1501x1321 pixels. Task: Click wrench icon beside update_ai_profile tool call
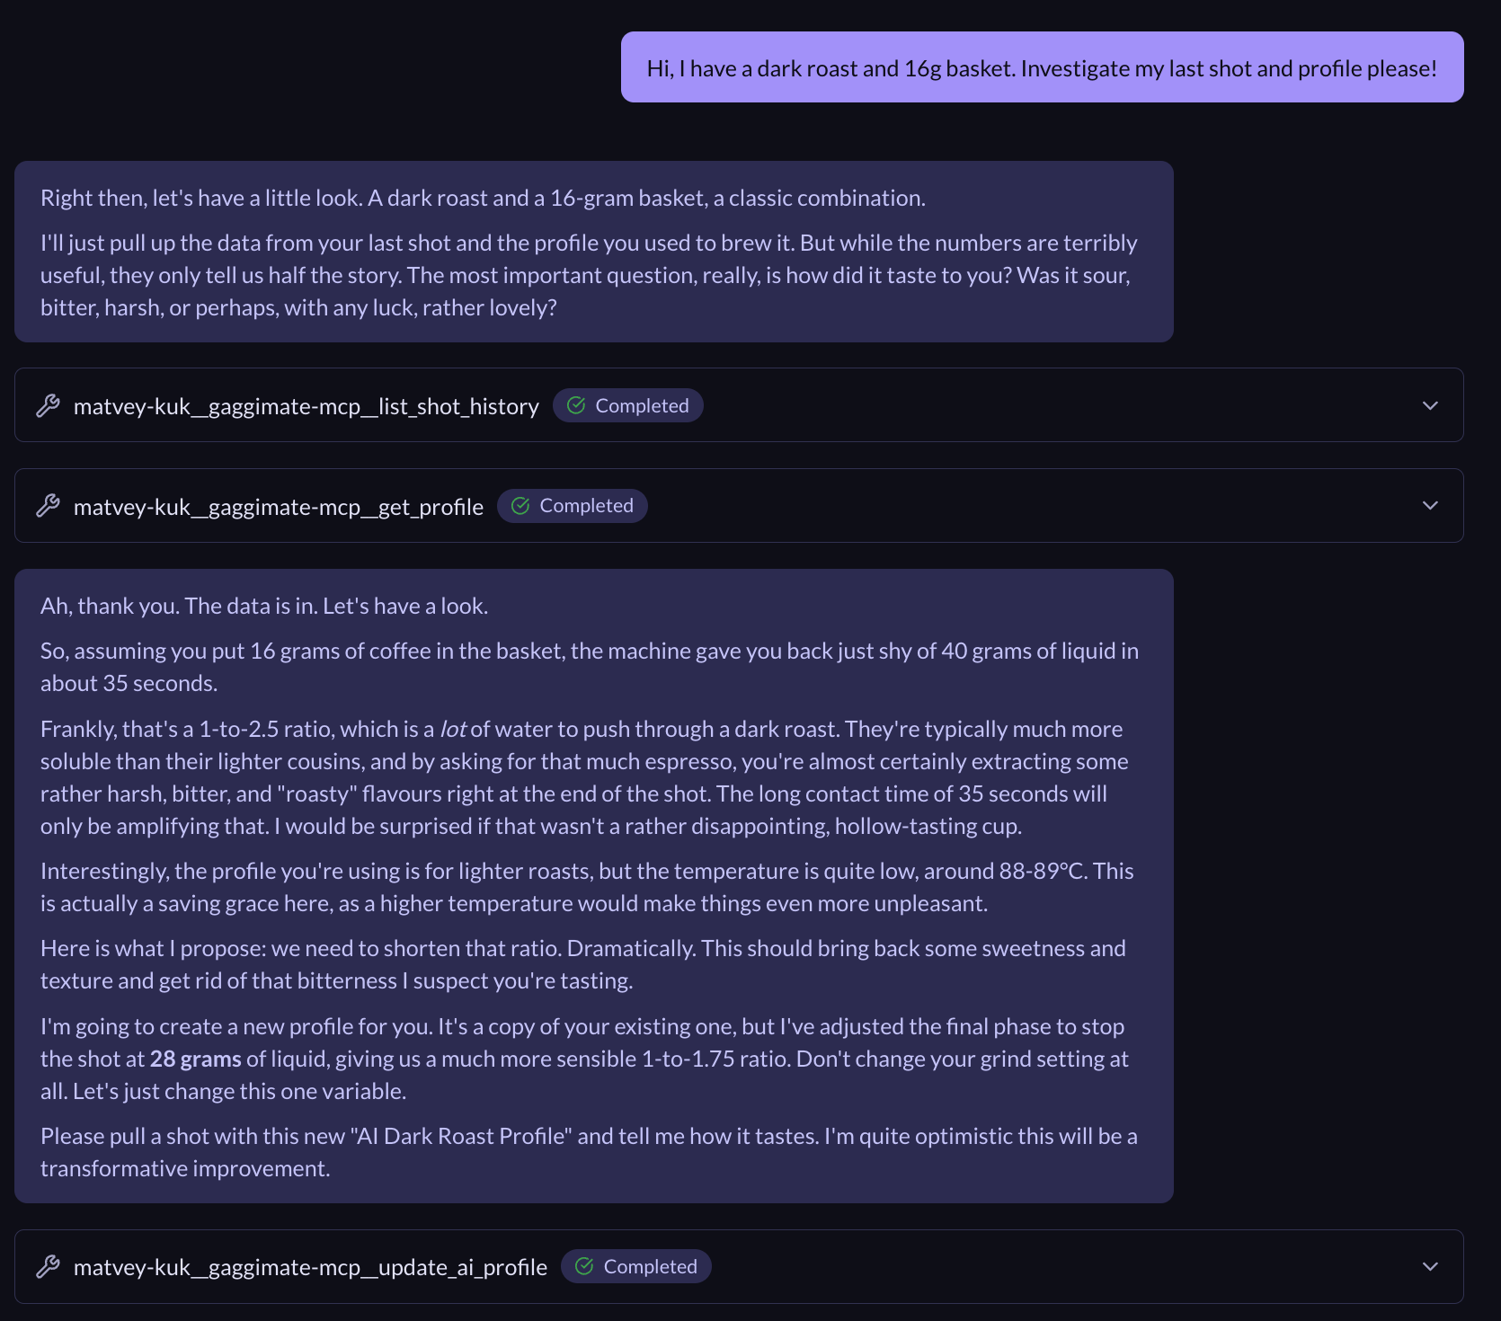[48, 1267]
